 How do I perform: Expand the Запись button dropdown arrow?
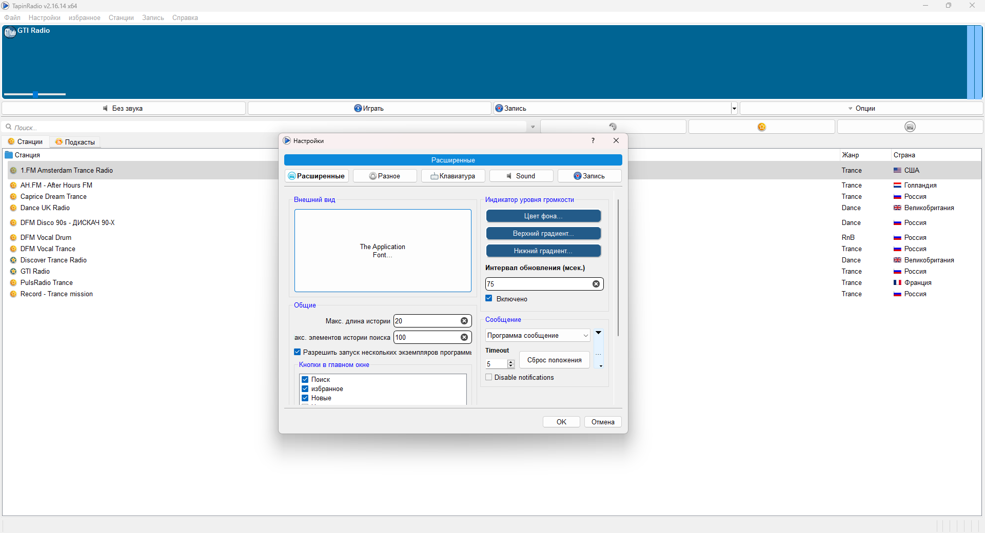[x=734, y=108]
